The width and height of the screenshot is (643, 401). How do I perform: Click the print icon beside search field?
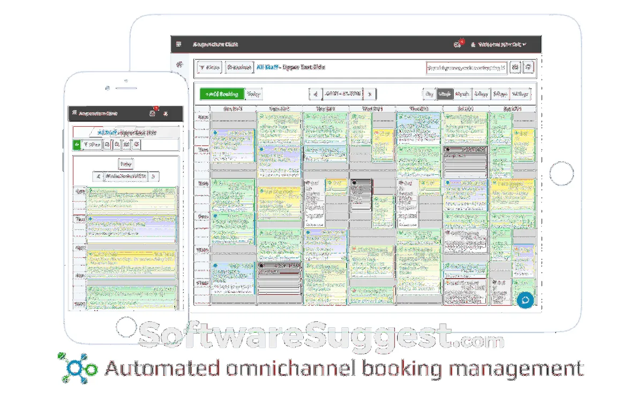pos(528,68)
